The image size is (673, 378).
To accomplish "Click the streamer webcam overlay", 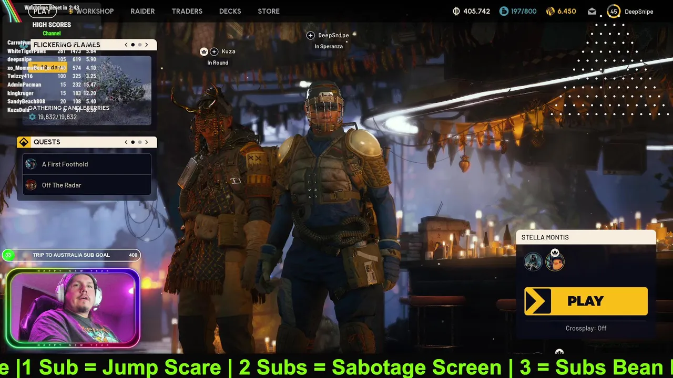I will tap(73, 309).
